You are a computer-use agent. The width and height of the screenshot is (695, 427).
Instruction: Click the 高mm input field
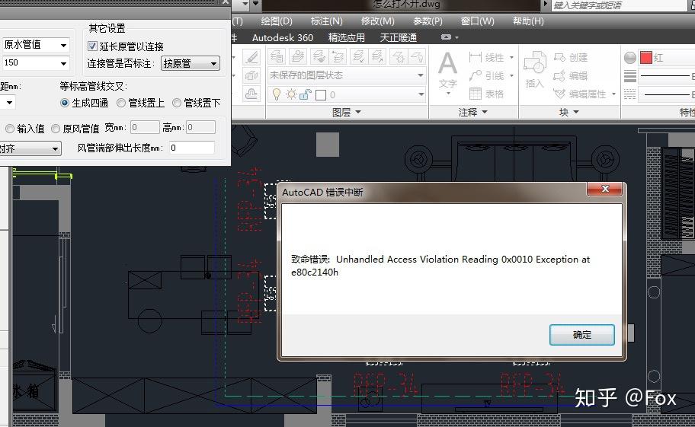coord(200,128)
